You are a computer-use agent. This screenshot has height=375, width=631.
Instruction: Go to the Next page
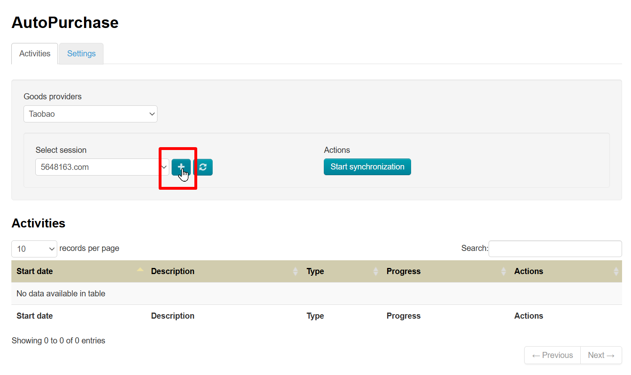click(x=601, y=355)
